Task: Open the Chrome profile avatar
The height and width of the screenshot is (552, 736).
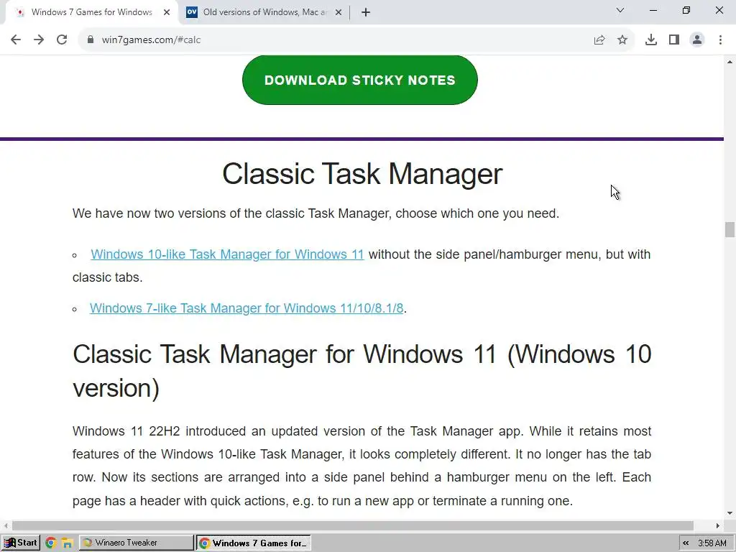Action: 697,40
